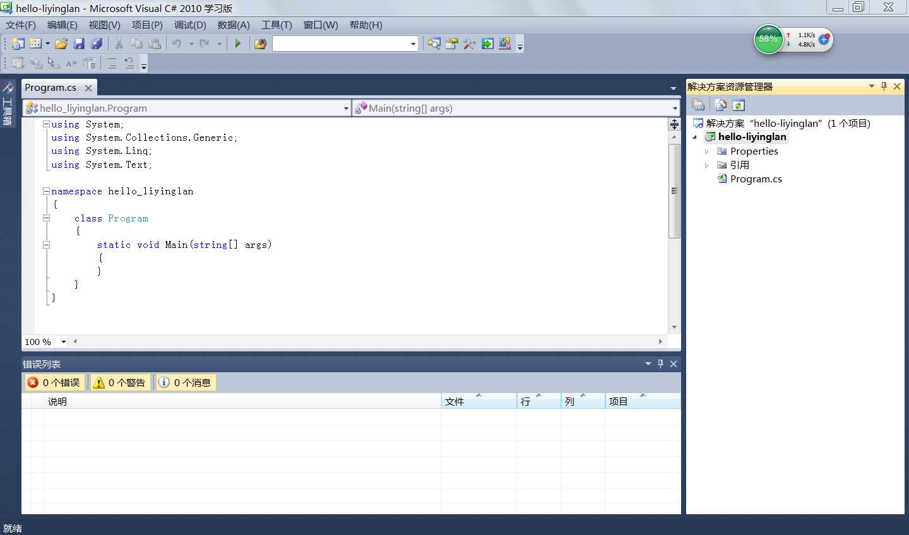The width and height of the screenshot is (909, 535).
Task: Toggle the 0 个警告 warnings filter
Action: tap(120, 382)
